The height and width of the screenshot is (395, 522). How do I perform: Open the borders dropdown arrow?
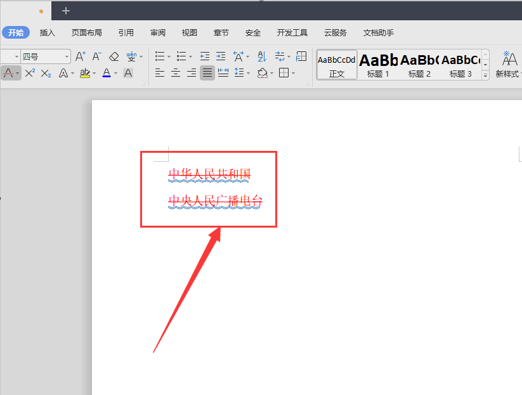293,73
